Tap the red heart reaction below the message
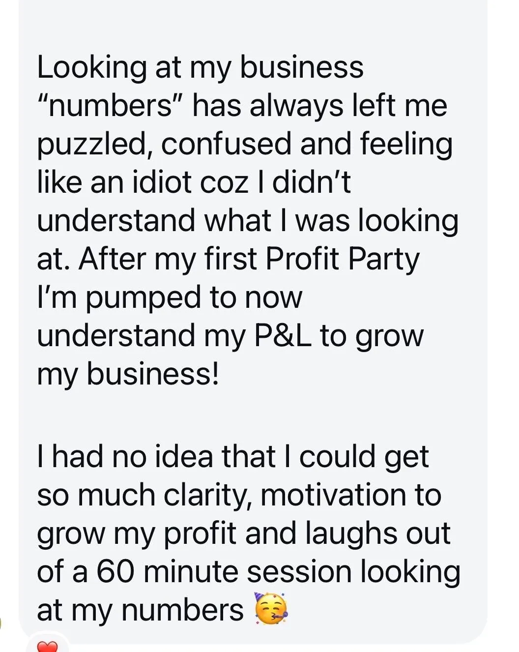519x652 pixels. coord(48,646)
